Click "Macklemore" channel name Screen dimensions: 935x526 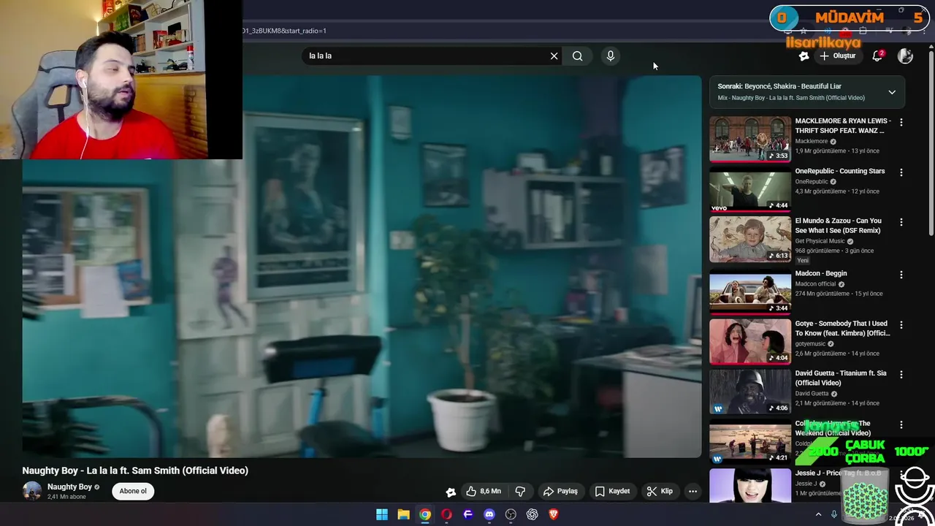coord(812,141)
